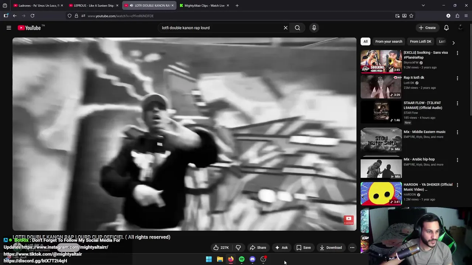Open a new browser tab
Image resolution: width=472 pixels, height=265 pixels.
click(237, 6)
